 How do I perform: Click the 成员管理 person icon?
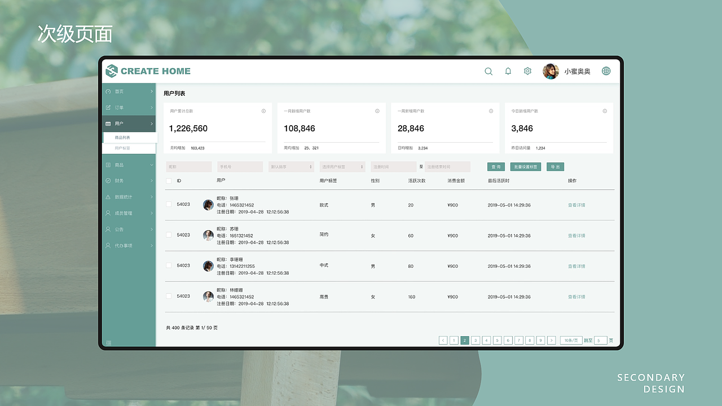[108, 213]
